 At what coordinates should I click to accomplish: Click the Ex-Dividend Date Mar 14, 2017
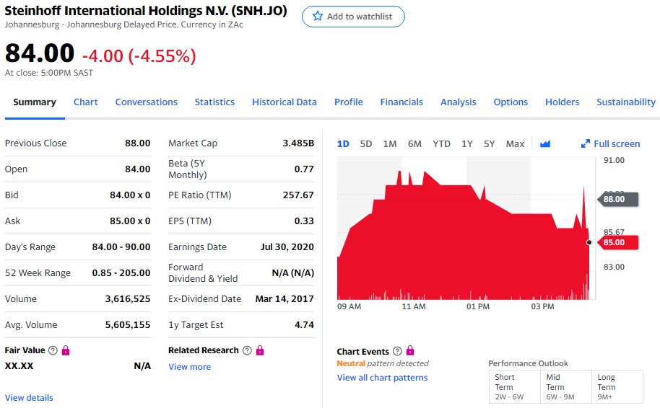pyautogui.click(x=285, y=298)
